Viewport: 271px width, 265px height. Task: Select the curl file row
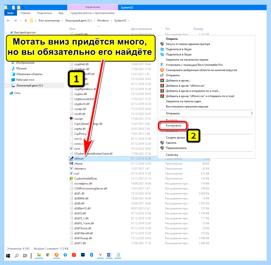(139, 173)
